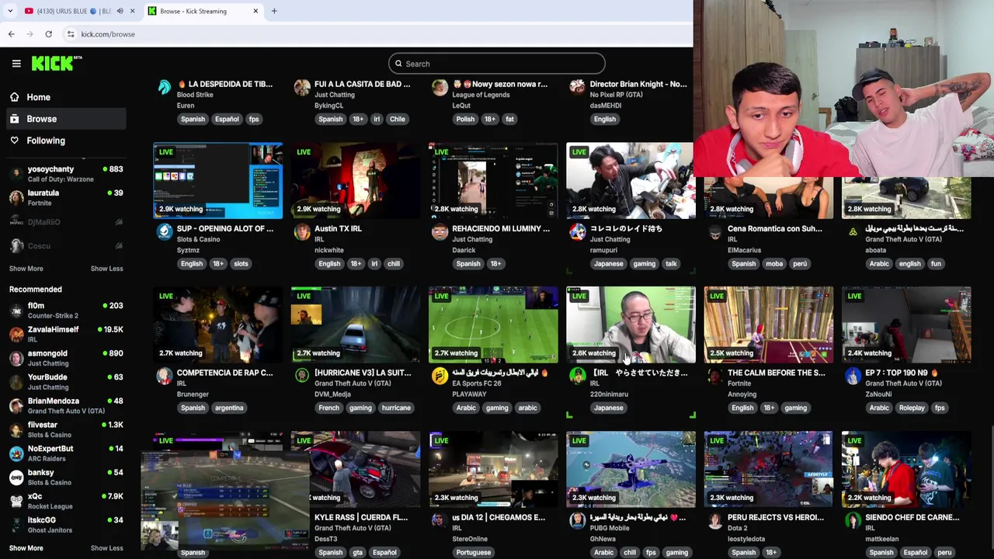Click the slots tag under Syztmz
The width and height of the screenshot is (994, 559).
(241, 264)
